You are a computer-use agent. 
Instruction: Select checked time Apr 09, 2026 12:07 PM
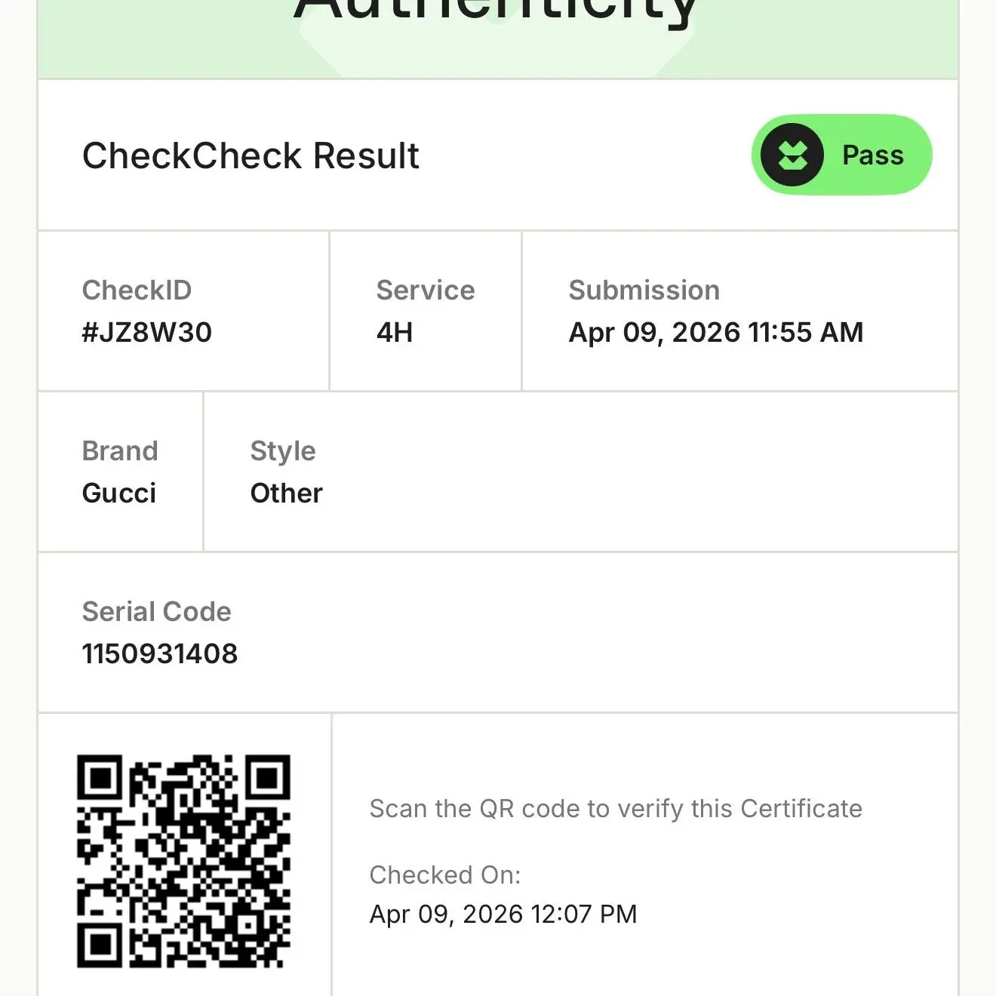(503, 915)
